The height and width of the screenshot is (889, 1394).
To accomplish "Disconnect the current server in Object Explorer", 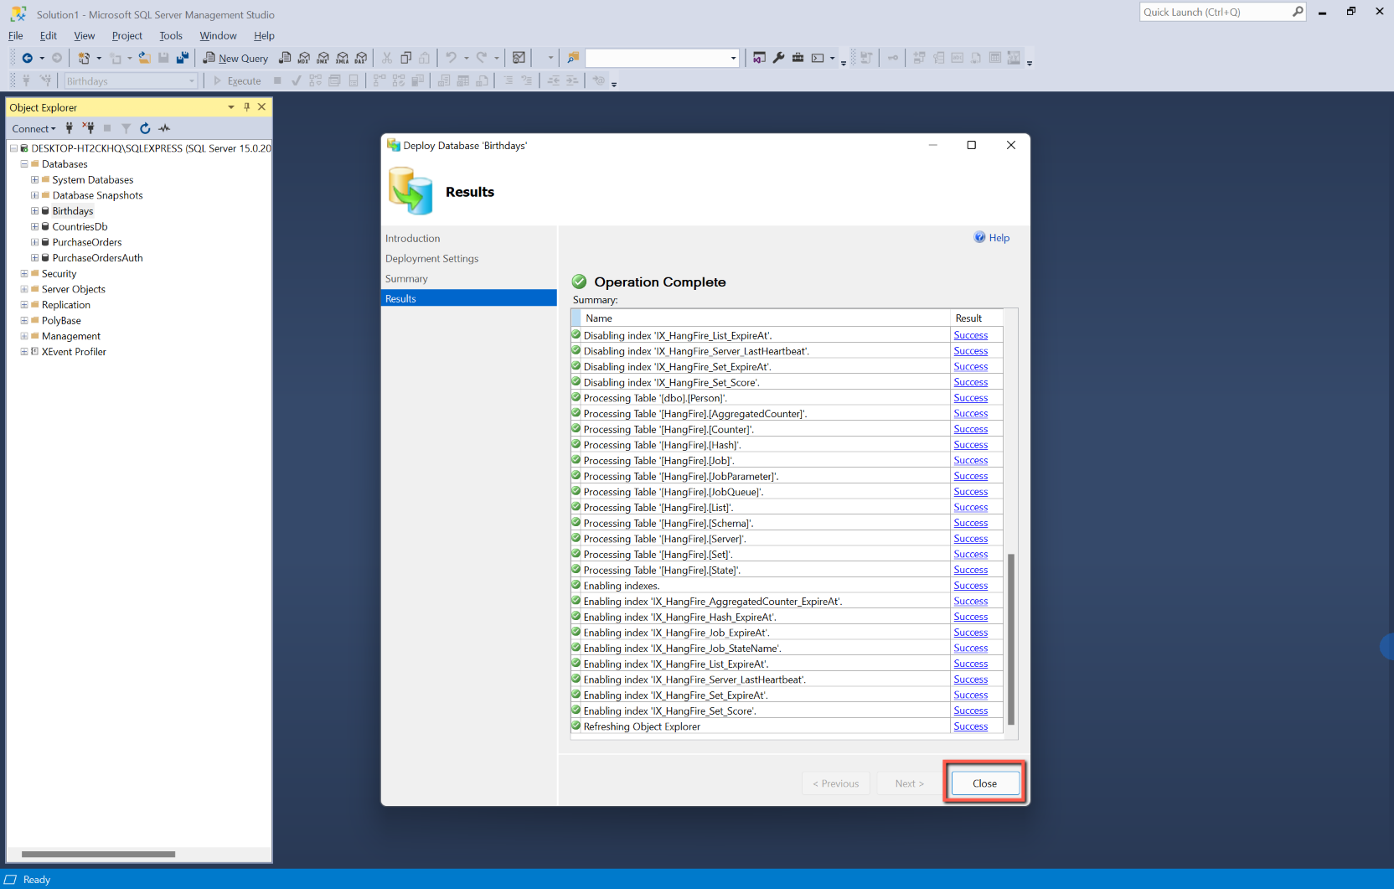I will (88, 128).
